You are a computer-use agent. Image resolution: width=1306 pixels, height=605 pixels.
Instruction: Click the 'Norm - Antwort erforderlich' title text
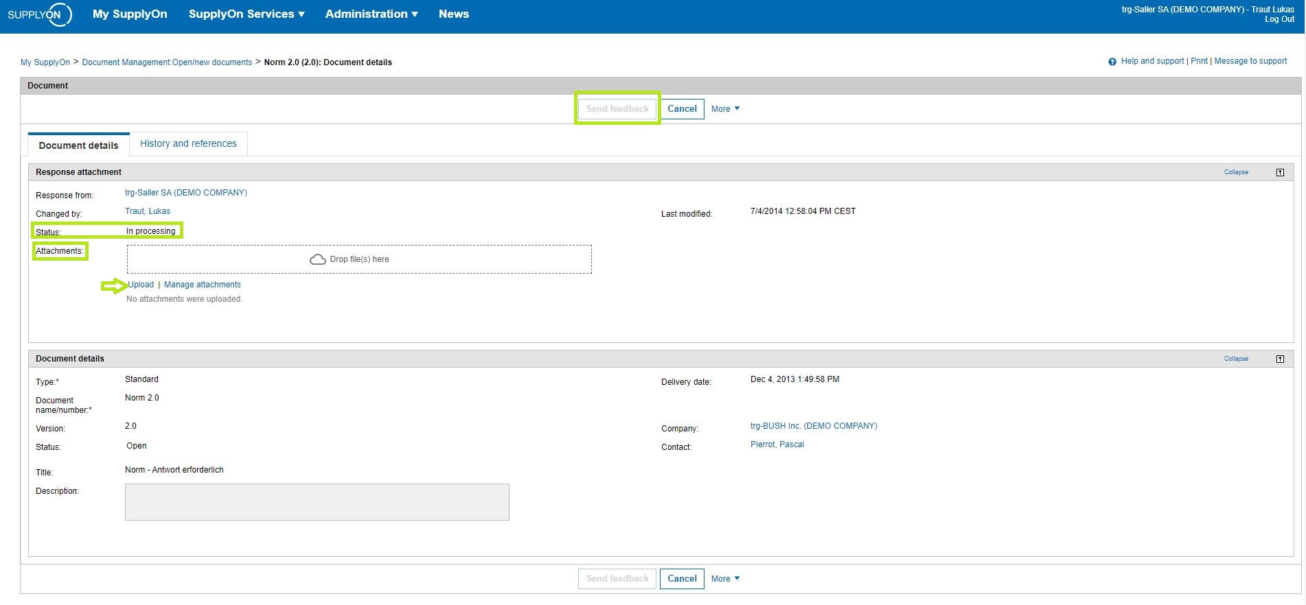tap(174, 470)
